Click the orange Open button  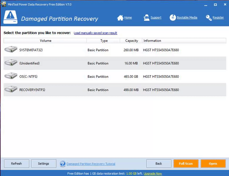click(x=213, y=163)
